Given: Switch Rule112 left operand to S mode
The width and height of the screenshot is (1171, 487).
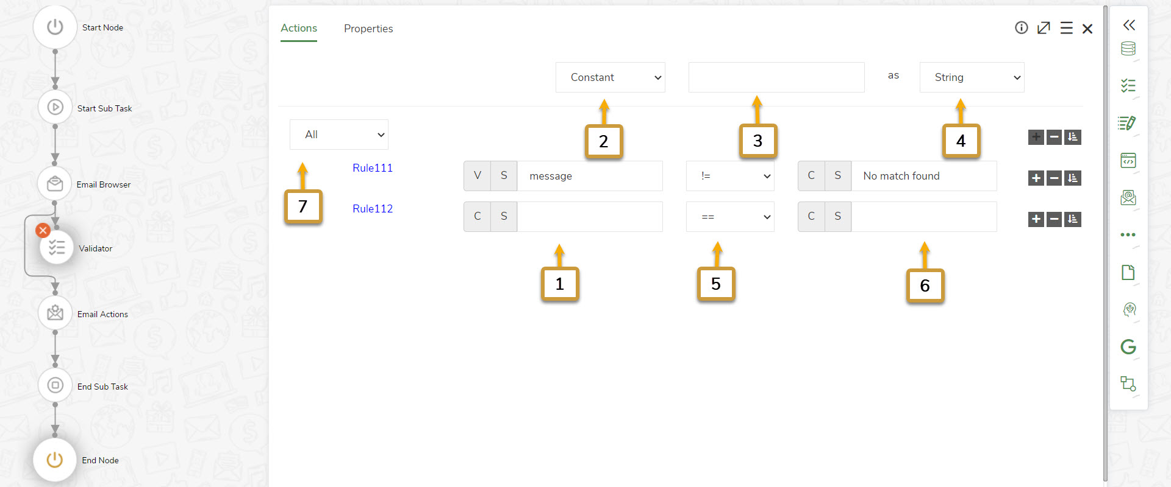Looking at the screenshot, I should point(504,216).
